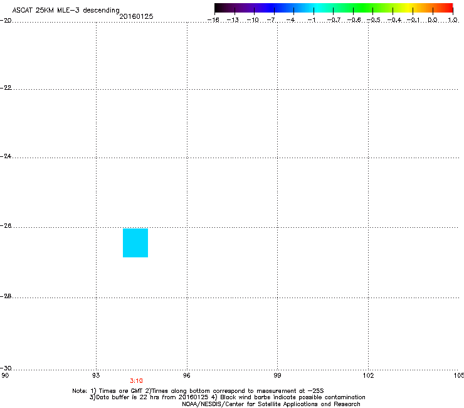Click the -0.7 color scale tick label

(x=334, y=20)
